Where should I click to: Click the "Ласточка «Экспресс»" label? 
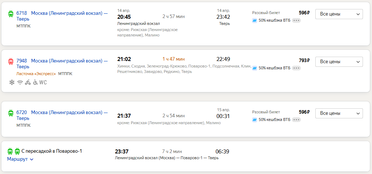pyautogui.click(x=36, y=74)
